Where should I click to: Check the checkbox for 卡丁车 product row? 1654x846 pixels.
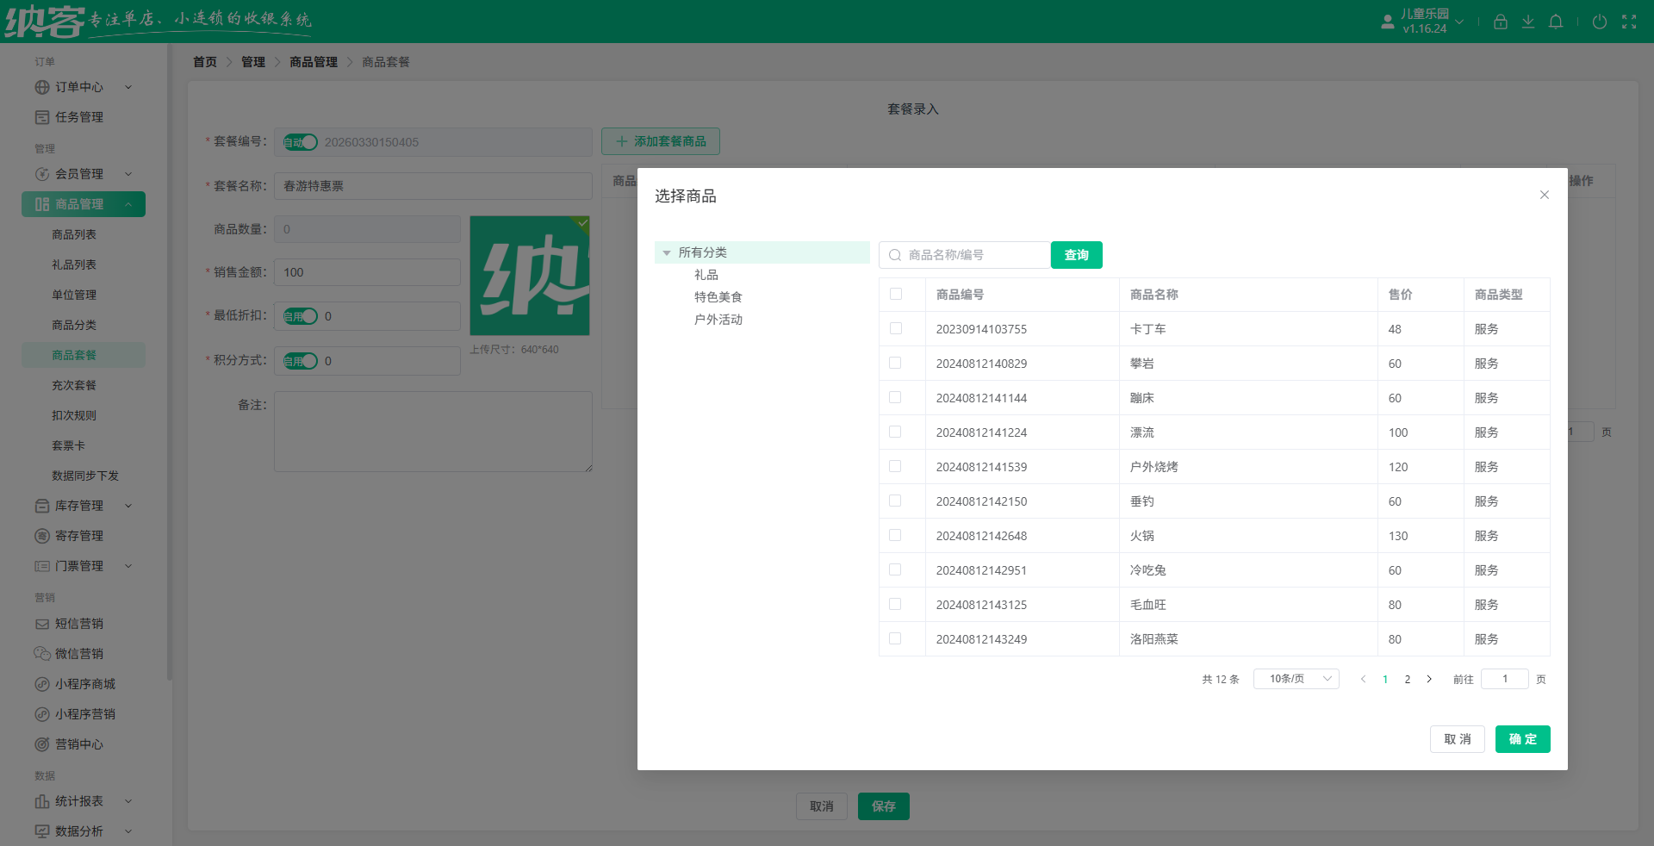(894, 329)
